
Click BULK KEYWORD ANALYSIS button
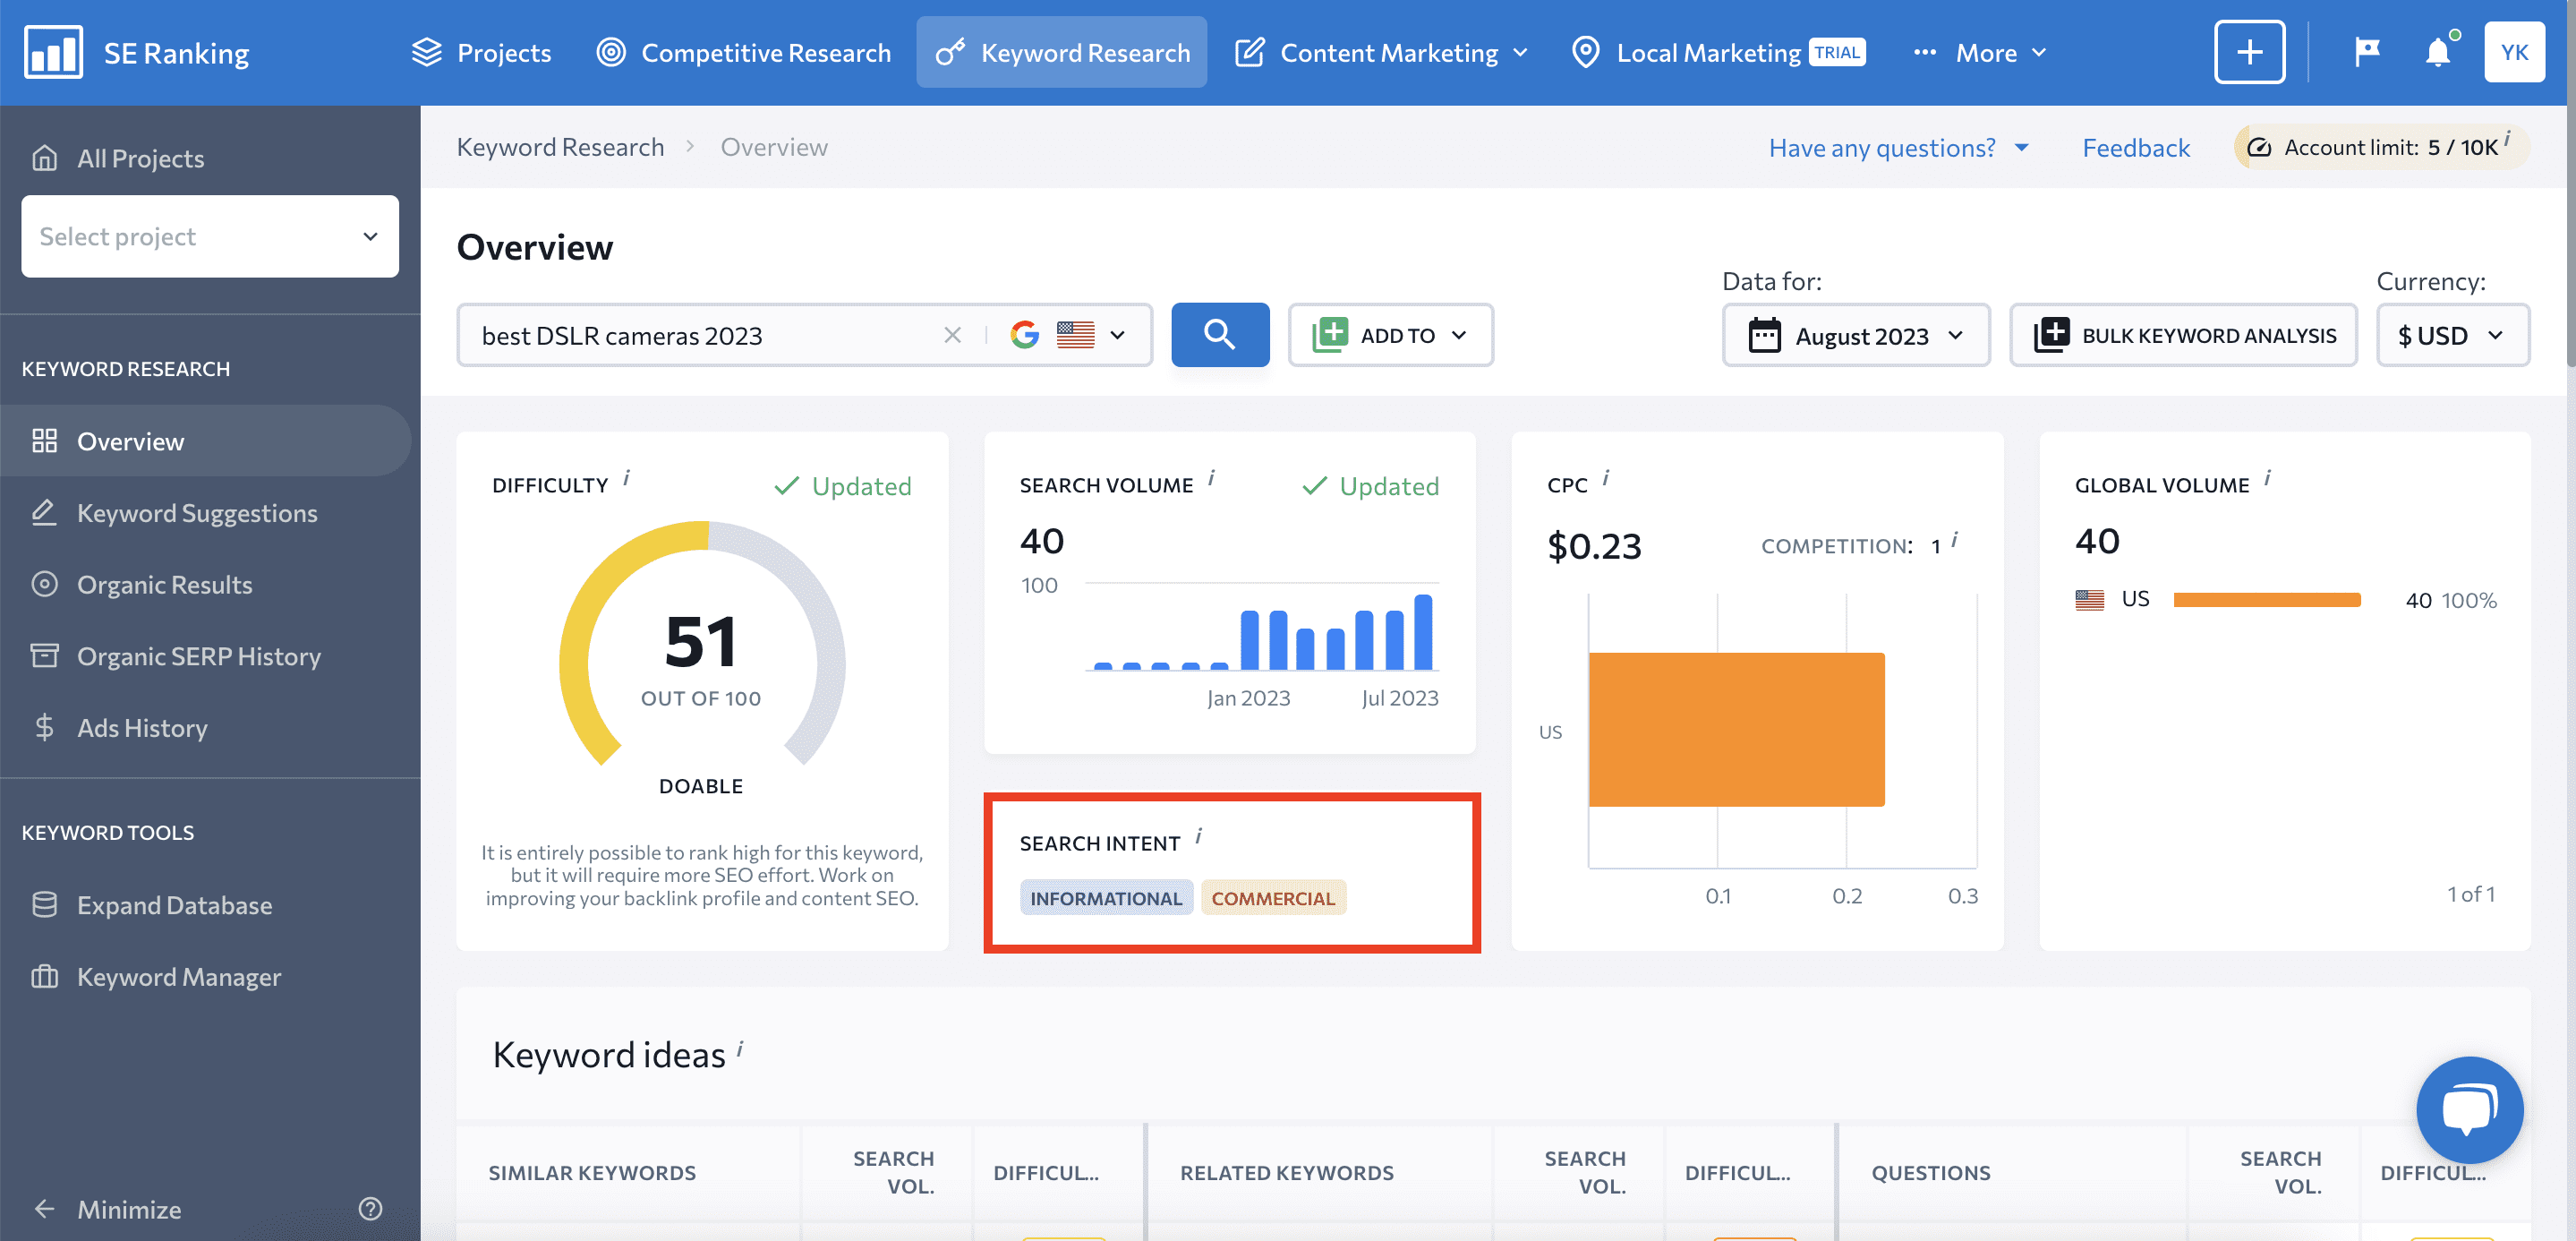tap(2183, 335)
